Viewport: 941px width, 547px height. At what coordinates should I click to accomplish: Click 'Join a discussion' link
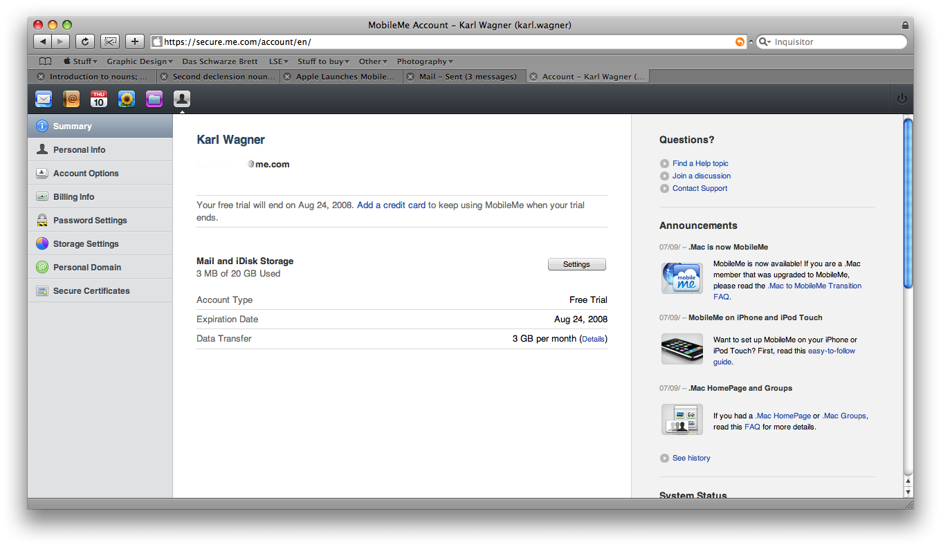702,176
